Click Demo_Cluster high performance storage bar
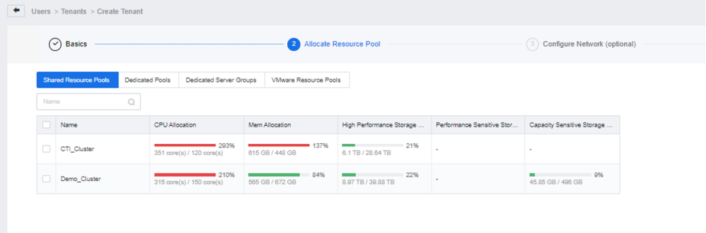706x233 pixels. tap(372, 175)
